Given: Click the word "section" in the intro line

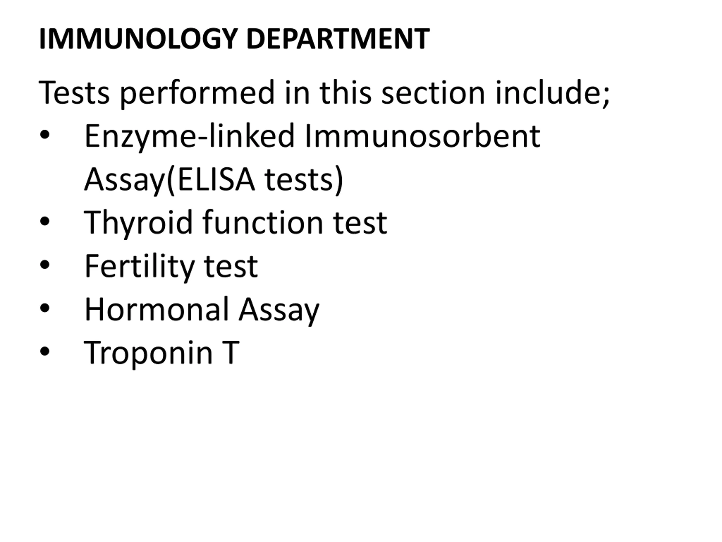Looking at the screenshot, I should (x=433, y=93).
